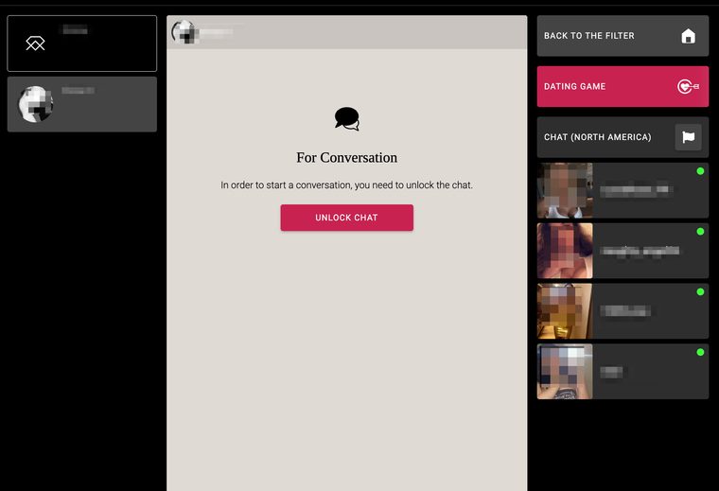The image size is (719, 491).
Task: Click the circular avatar in the chat header
Action: tap(184, 32)
